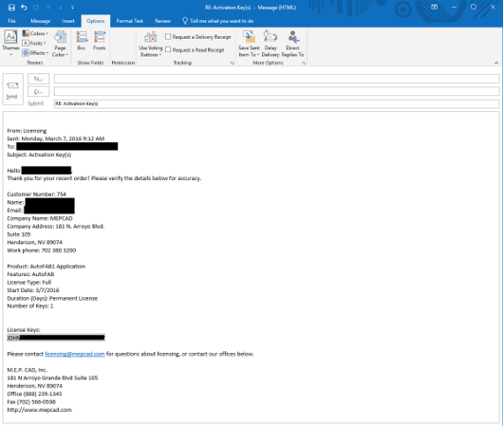503x426 pixels.
Task: Open the Delay Delivery option
Action: [x=270, y=45]
